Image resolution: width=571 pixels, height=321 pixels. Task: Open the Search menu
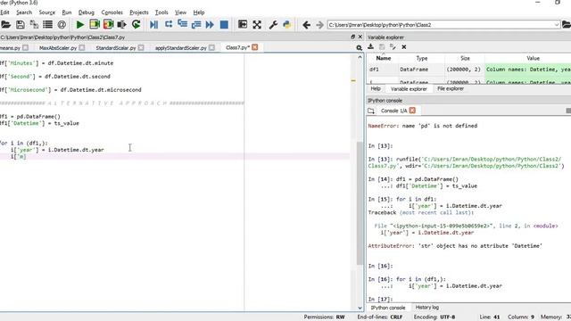24,12
